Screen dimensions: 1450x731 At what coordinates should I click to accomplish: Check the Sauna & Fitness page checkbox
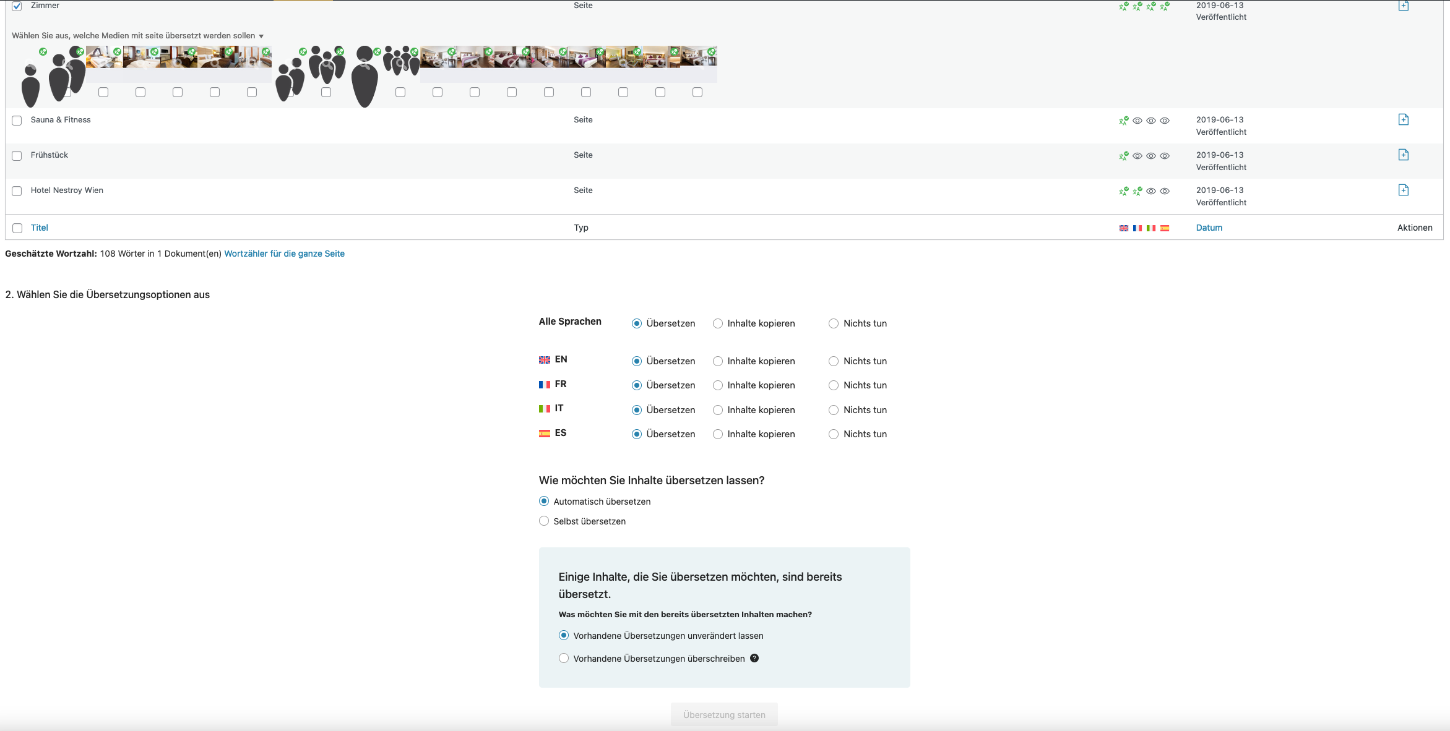click(17, 121)
